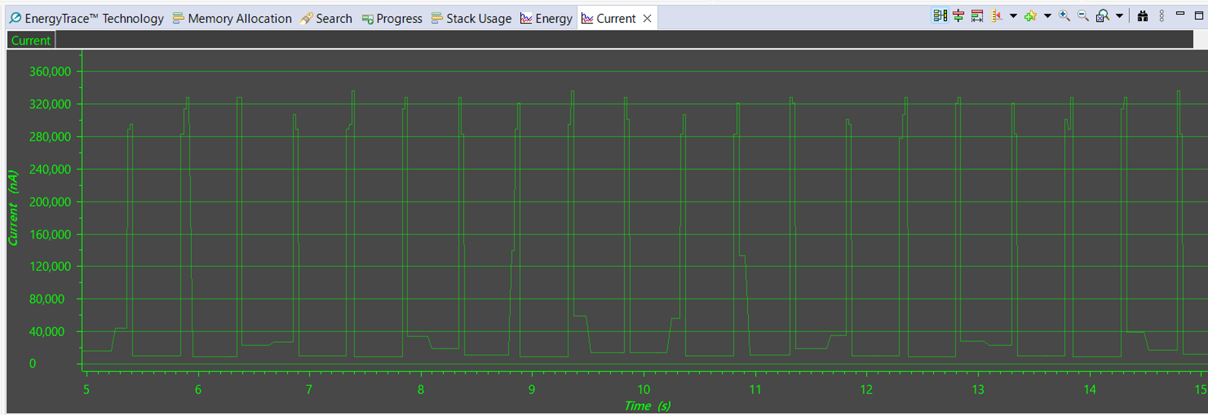Open dropdown arrow beside the ruler icon
Image resolution: width=1208 pixels, height=415 pixels.
pyautogui.click(x=1013, y=16)
